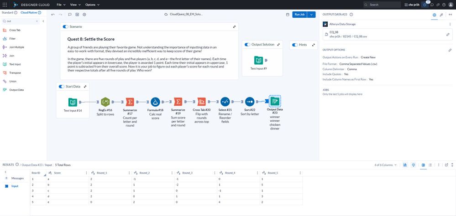Toggle the Scenario container switch

pyautogui.click(x=66, y=27)
